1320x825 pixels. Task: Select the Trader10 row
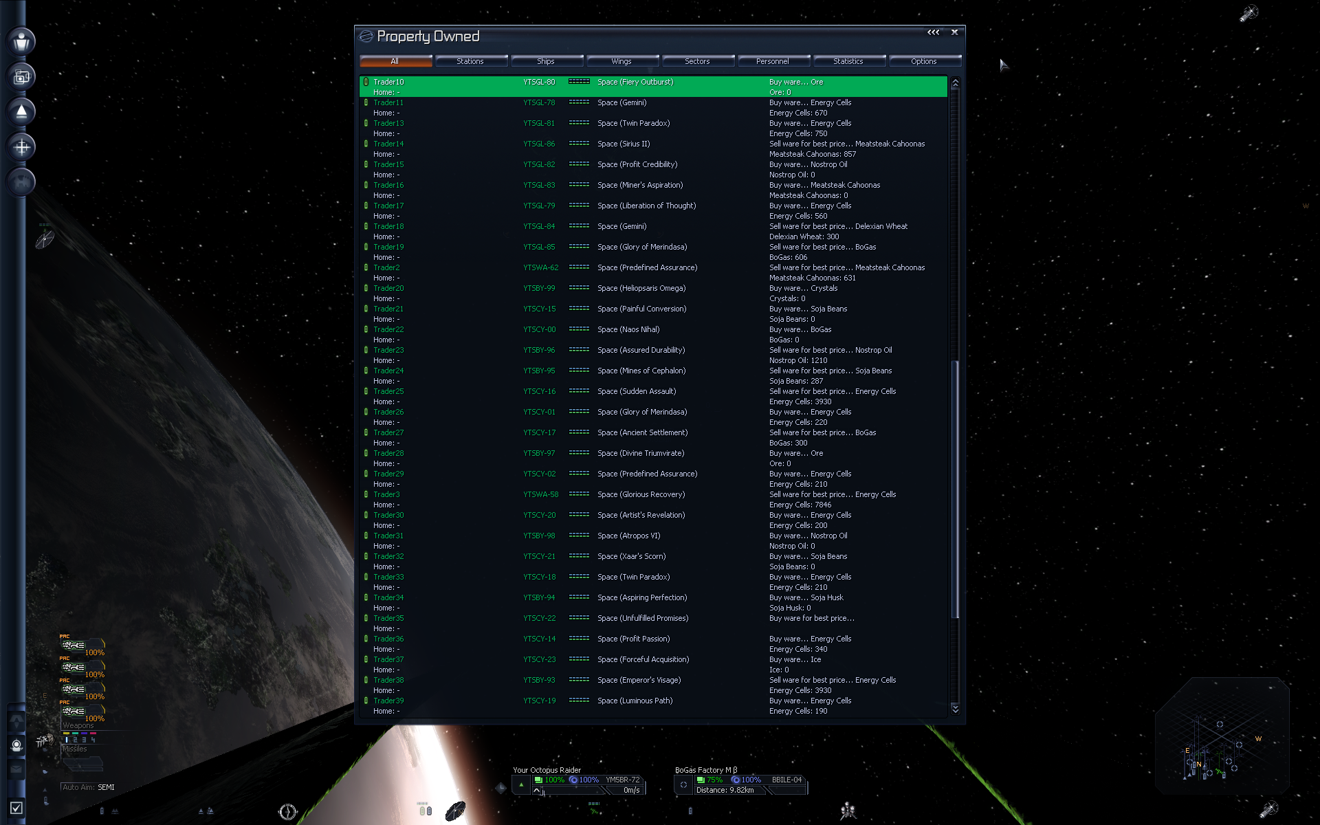653,87
